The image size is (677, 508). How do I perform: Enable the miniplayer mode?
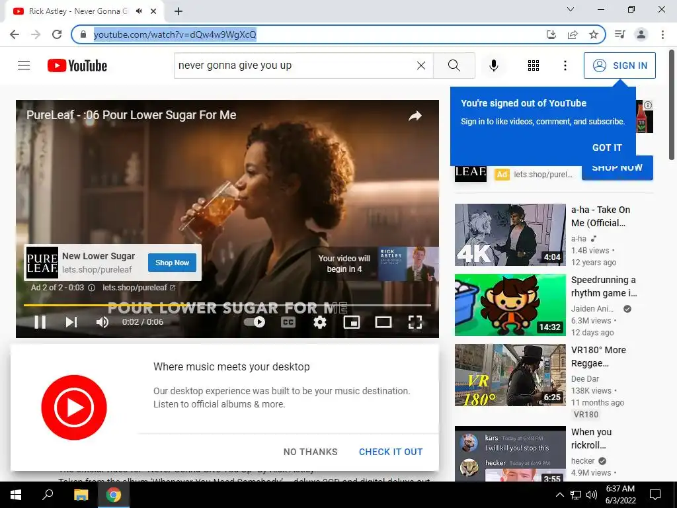pyautogui.click(x=352, y=322)
